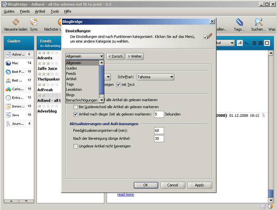Screen dimensions: 277x210
Task: Open the Tools menu
Action: (x=55, y=11)
